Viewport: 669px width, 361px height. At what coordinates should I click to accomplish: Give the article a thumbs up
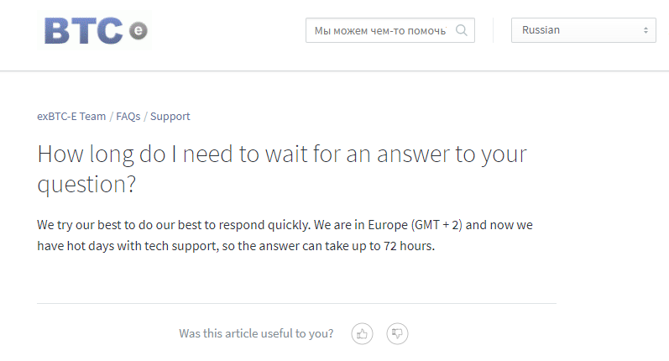(x=362, y=333)
